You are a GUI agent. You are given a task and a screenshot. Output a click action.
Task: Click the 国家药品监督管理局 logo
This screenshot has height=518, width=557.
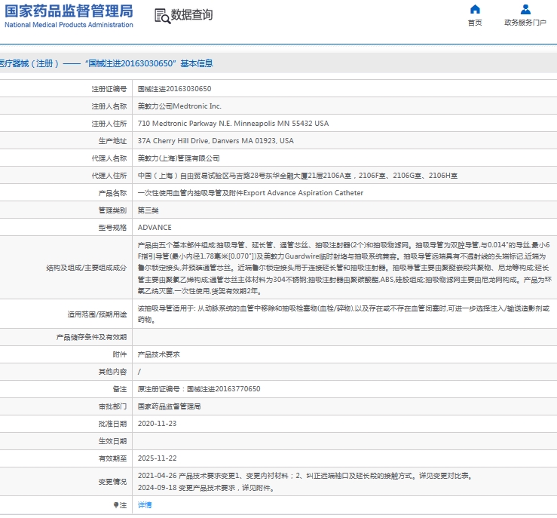pos(69,11)
